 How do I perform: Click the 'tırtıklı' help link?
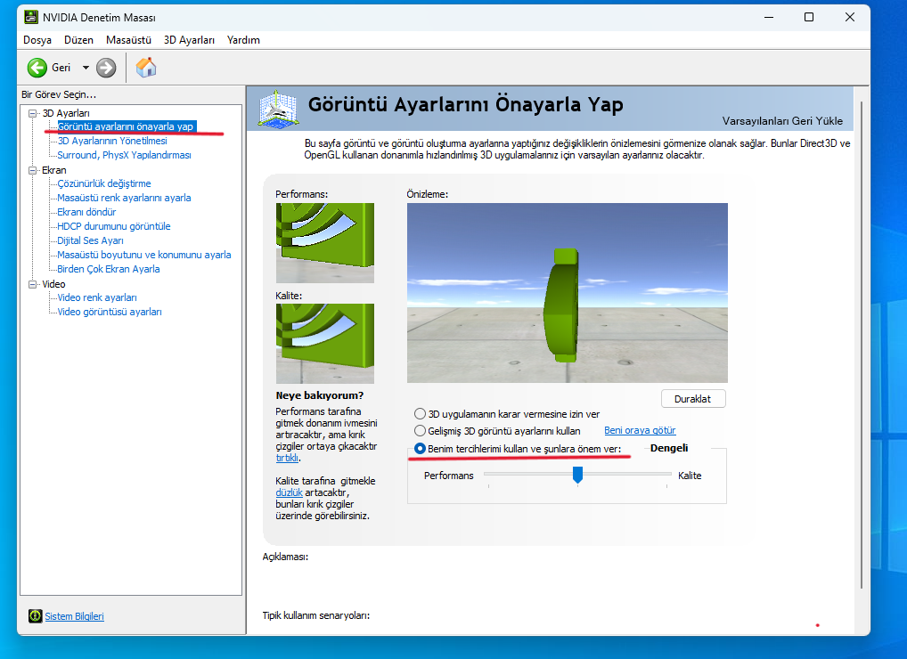[287, 458]
